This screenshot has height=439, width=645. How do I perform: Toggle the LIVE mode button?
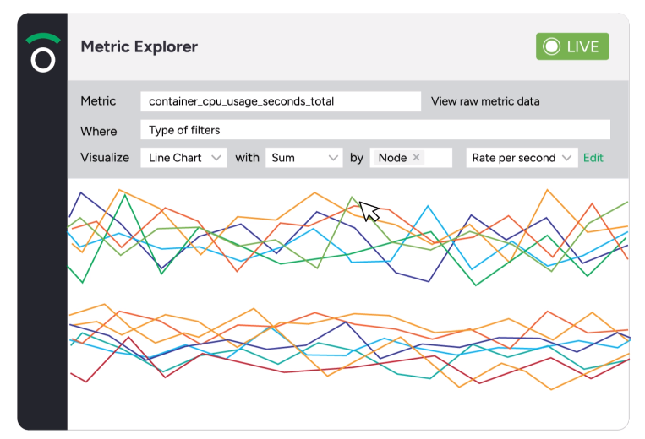572,46
